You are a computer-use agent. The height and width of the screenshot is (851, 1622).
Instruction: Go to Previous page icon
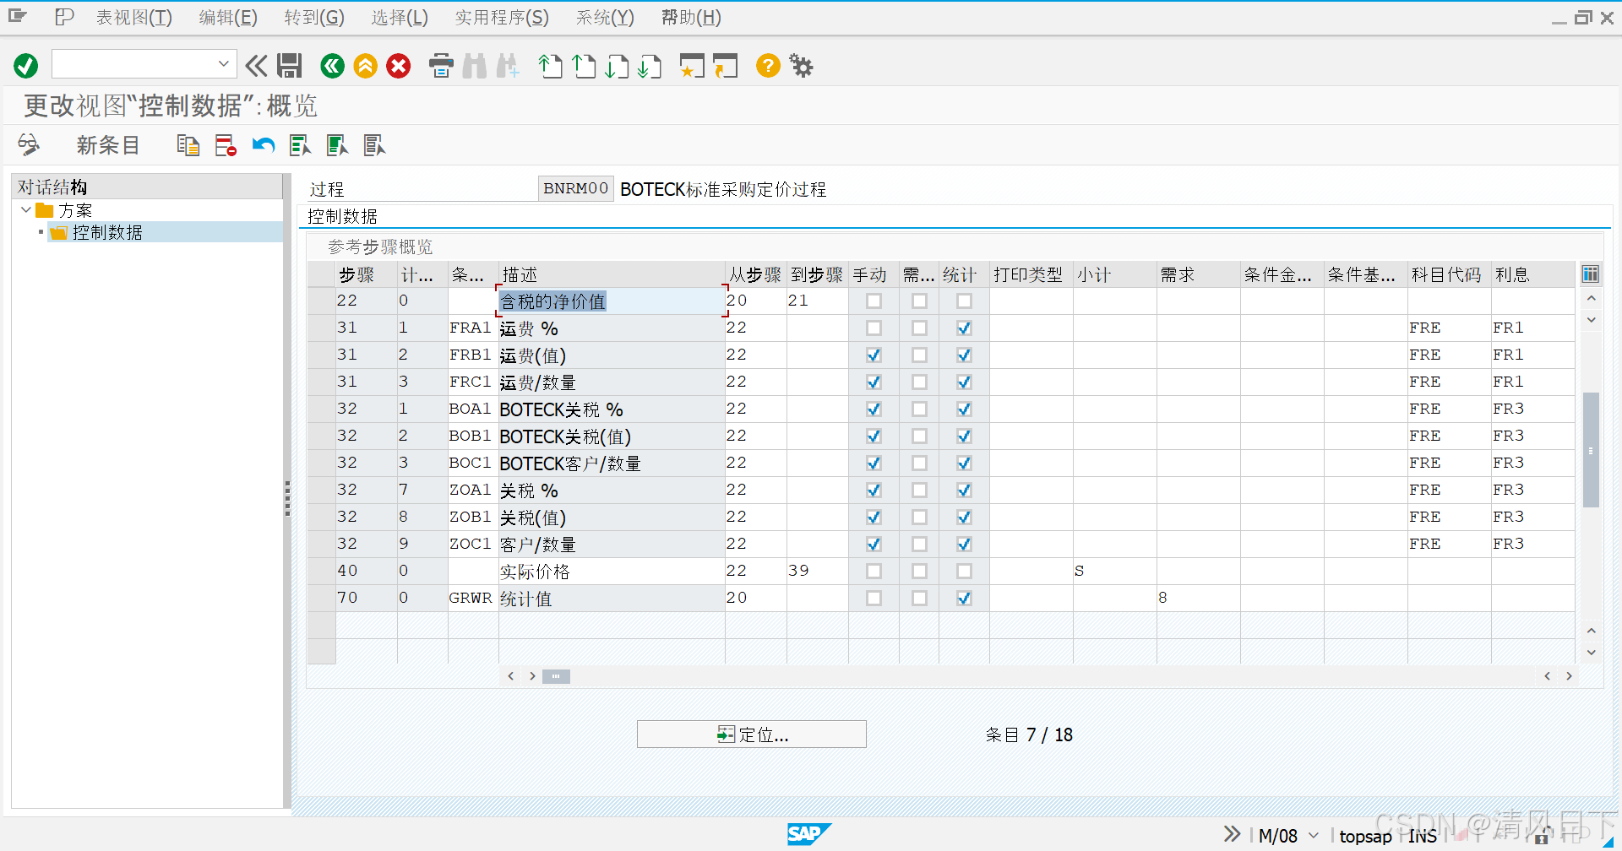pos(584,66)
